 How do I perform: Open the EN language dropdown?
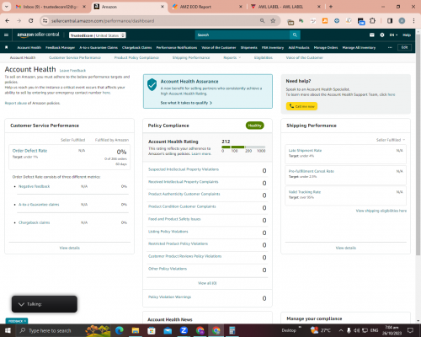point(393,35)
